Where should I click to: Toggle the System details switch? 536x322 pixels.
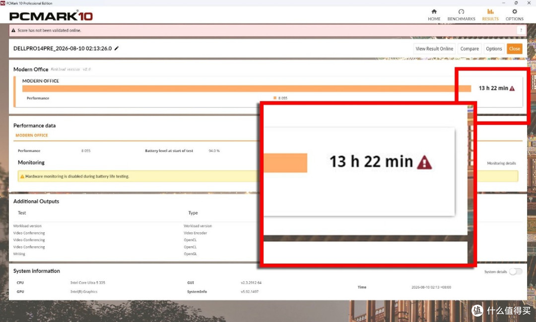(516, 271)
